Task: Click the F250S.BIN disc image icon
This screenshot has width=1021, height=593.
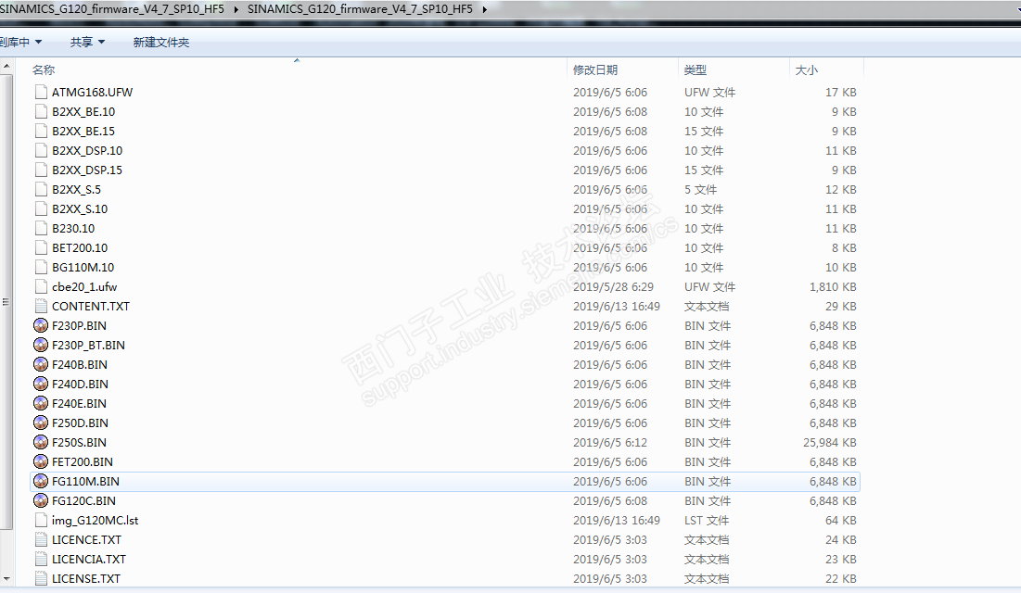Action: coord(41,443)
